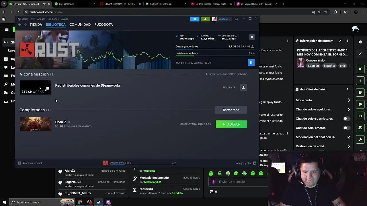
Task: Click download icon beside 26,4 GB
Action: tap(253, 46)
